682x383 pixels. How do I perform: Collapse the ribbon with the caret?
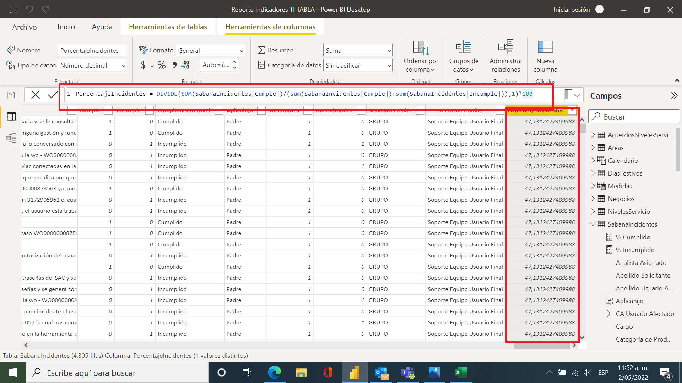pyautogui.click(x=677, y=81)
